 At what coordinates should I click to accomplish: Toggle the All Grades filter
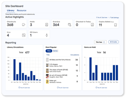point(113,42)
